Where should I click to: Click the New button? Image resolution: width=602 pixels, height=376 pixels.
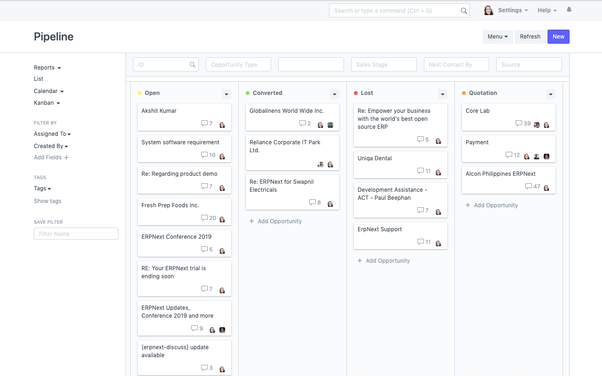[x=558, y=37]
